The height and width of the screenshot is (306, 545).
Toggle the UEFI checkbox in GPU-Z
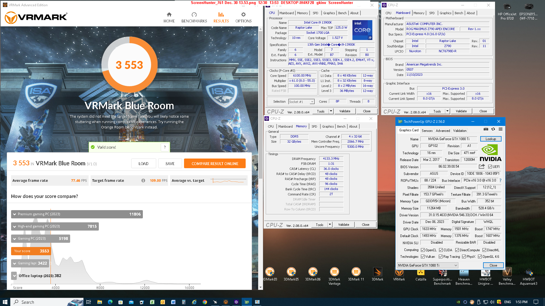[x=490, y=166]
